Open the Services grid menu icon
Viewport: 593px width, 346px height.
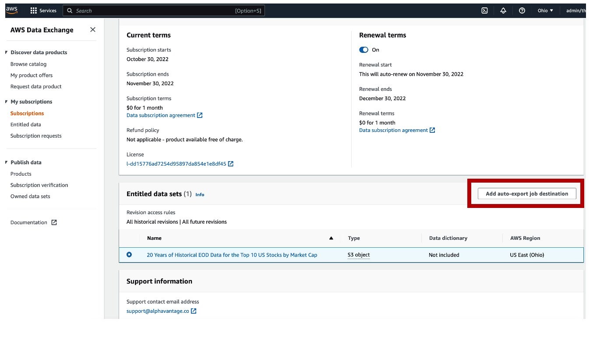pos(34,10)
